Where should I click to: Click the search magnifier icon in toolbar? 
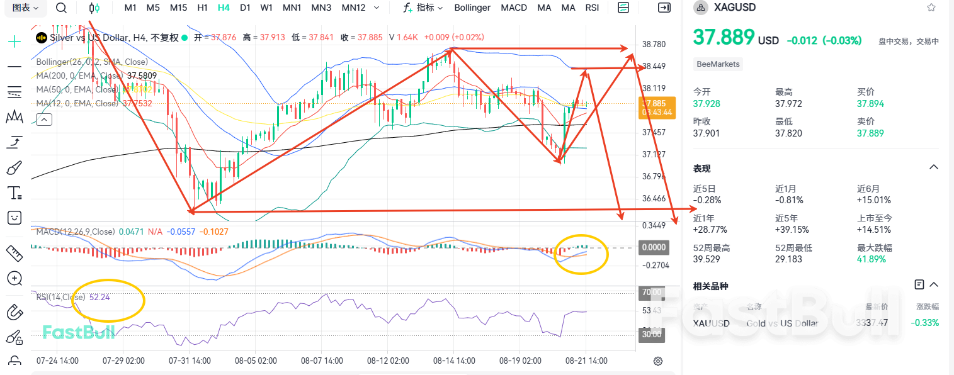click(61, 8)
